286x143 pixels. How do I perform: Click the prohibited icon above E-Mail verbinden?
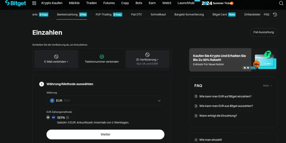tap(56, 57)
